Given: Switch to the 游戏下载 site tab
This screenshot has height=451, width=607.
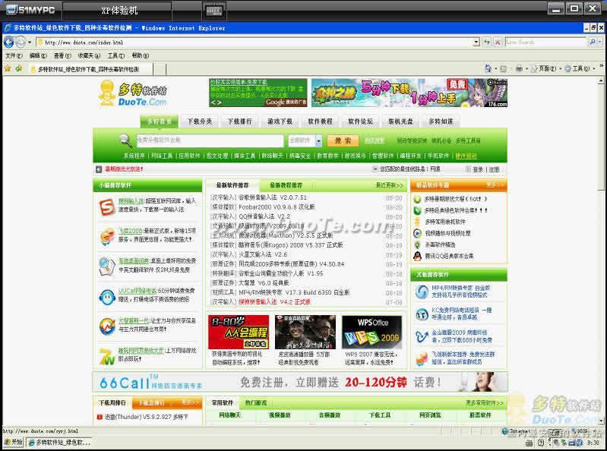Looking at the screenshot, I should pos(280,121).
